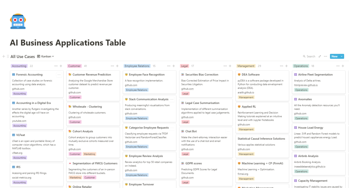This screenshot has height=188, width=349.
Task: Click the Employee Relations column header tag
Action: (x=137, y=66)
